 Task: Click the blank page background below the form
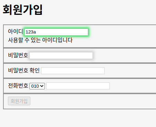tap(78, 118)
